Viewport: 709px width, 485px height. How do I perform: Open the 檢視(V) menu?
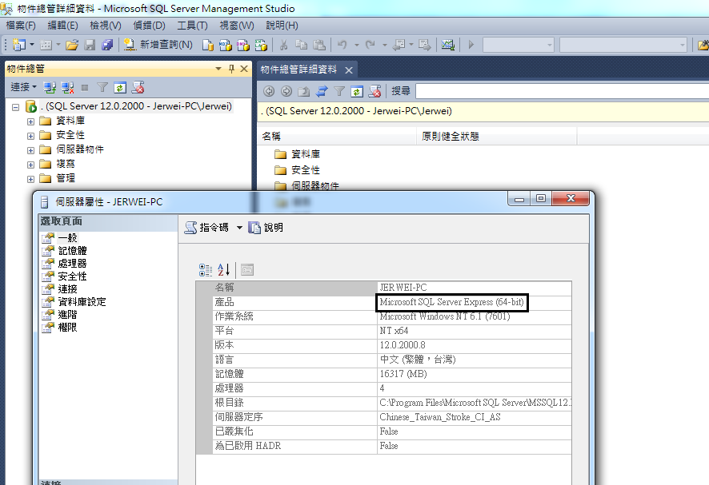coord(106,26)
